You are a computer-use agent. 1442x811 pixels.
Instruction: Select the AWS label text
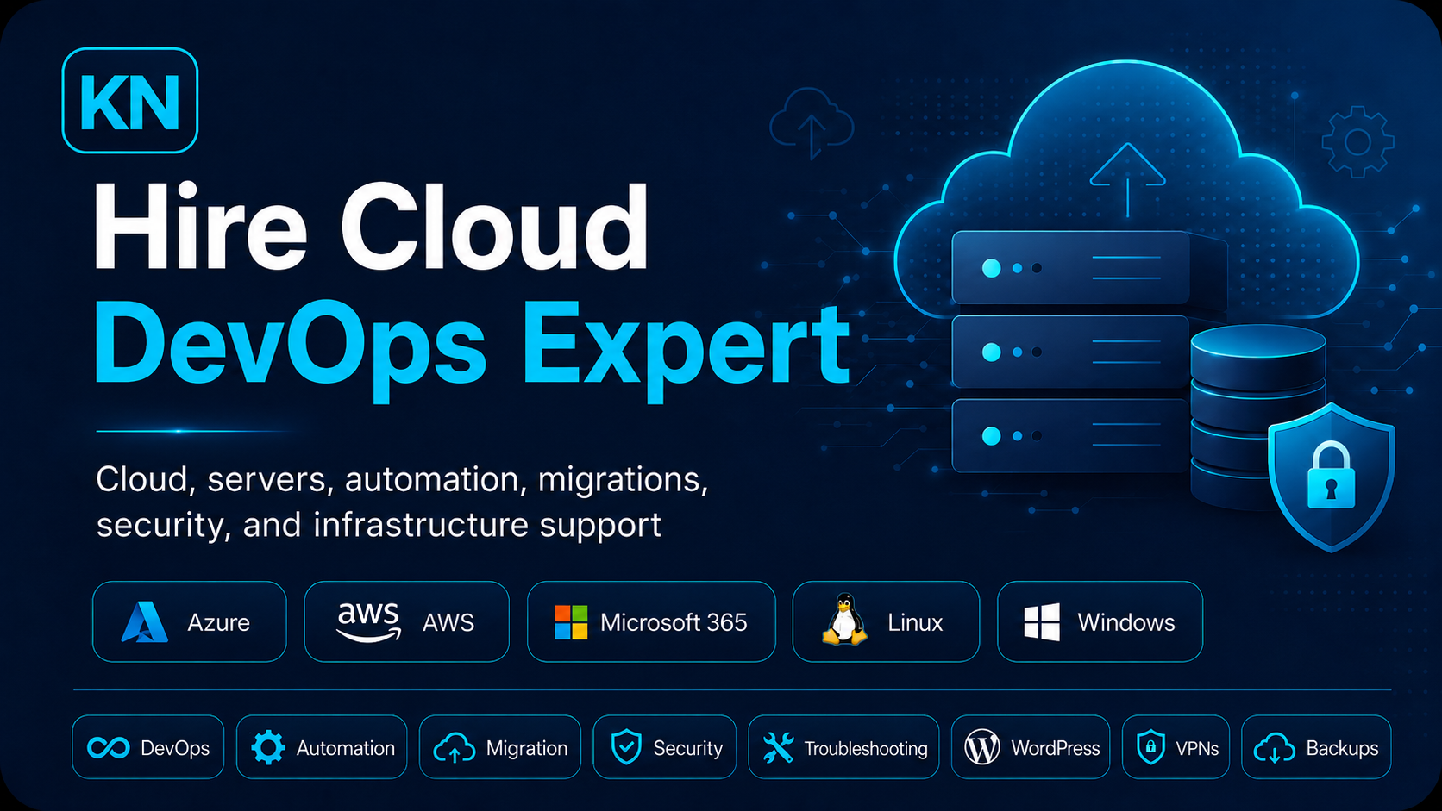[x=448, y=622]
